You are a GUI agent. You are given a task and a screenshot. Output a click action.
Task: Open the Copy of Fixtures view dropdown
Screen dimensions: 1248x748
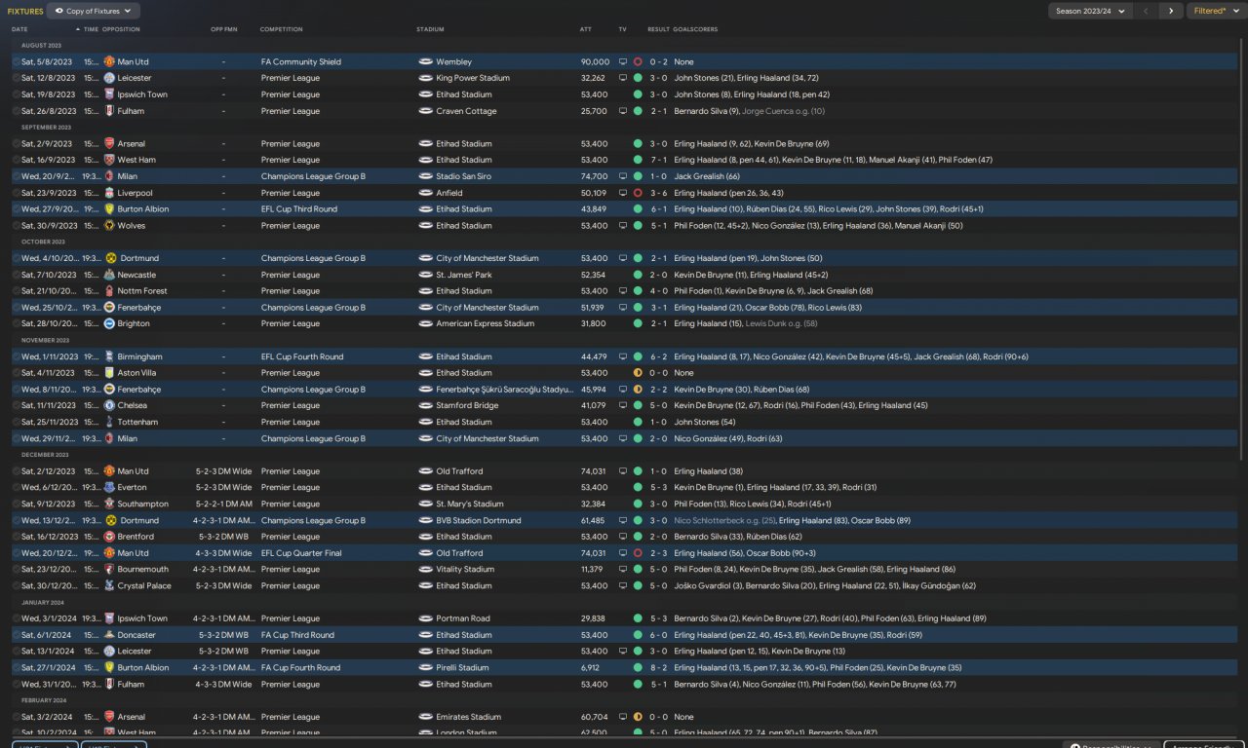click(x=93, y=11)
